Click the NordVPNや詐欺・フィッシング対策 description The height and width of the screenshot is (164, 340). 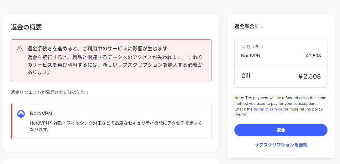point(116,126)
